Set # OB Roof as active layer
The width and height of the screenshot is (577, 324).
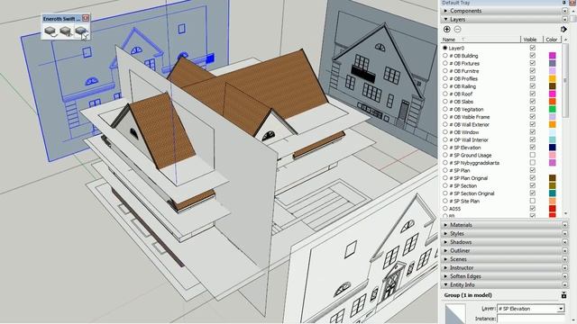click(445, 94)
